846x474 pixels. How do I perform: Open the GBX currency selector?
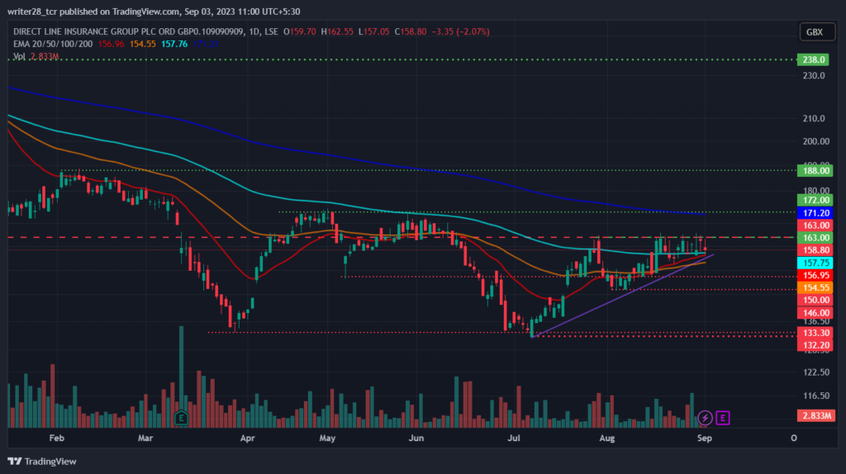[817, 32]
